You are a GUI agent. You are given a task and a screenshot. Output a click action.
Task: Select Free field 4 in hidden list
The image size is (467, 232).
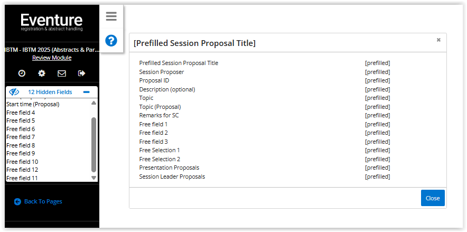pos(21,113)
